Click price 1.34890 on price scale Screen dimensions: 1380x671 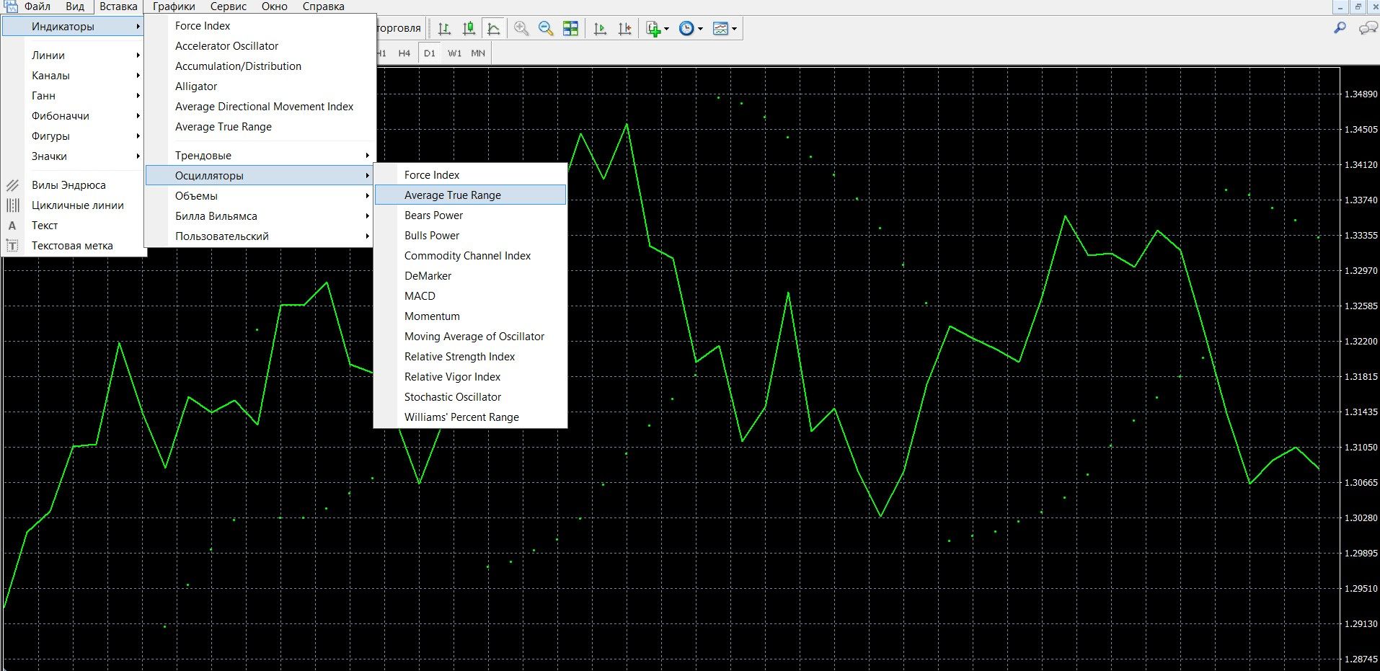click(1361, 94)
